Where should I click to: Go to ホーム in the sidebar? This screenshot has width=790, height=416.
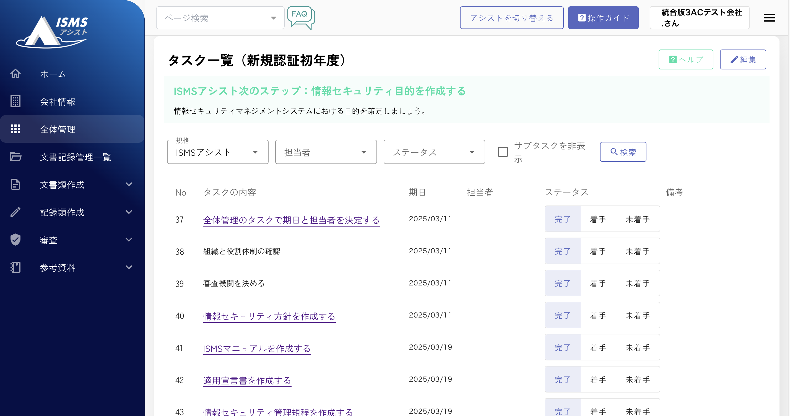tap(53, 74)
